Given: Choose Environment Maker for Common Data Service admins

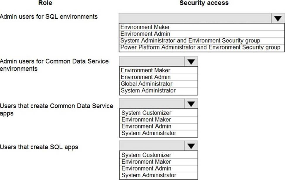Looking at the screenshot, I should click(x=145, y=70).
